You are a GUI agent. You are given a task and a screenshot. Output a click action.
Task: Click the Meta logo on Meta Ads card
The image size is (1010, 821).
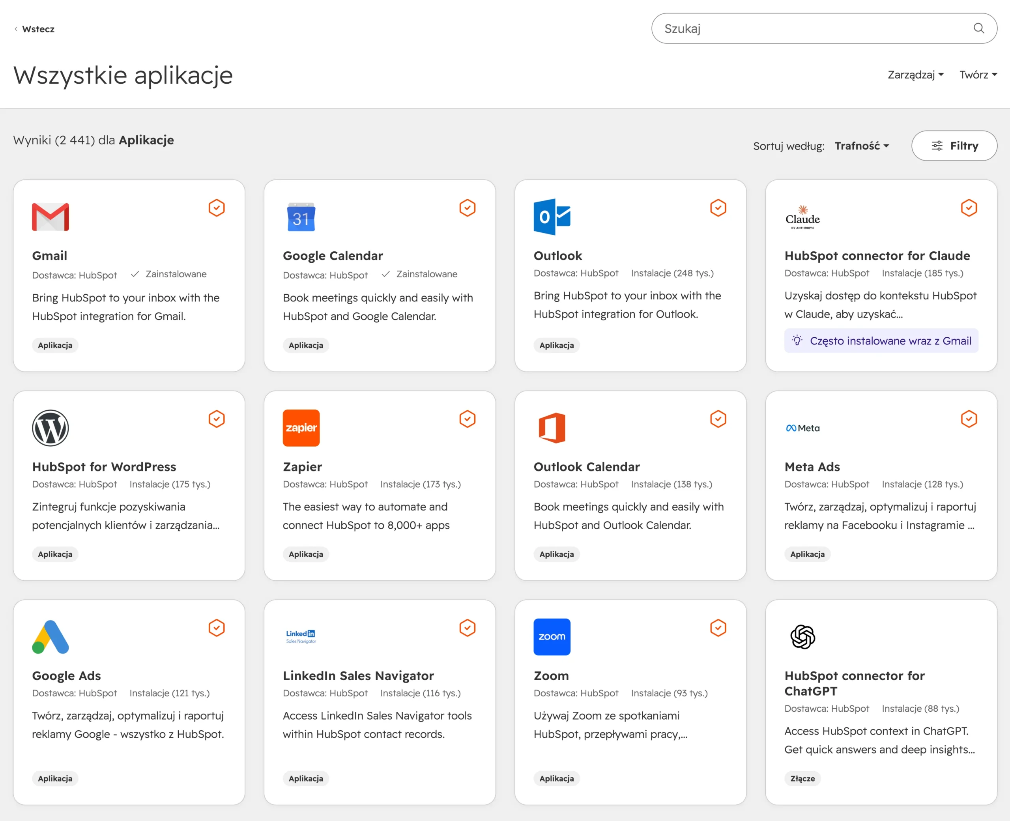[802, 428]
